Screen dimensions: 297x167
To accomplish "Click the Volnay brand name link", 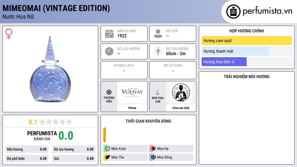I will [x=132, y=108].
